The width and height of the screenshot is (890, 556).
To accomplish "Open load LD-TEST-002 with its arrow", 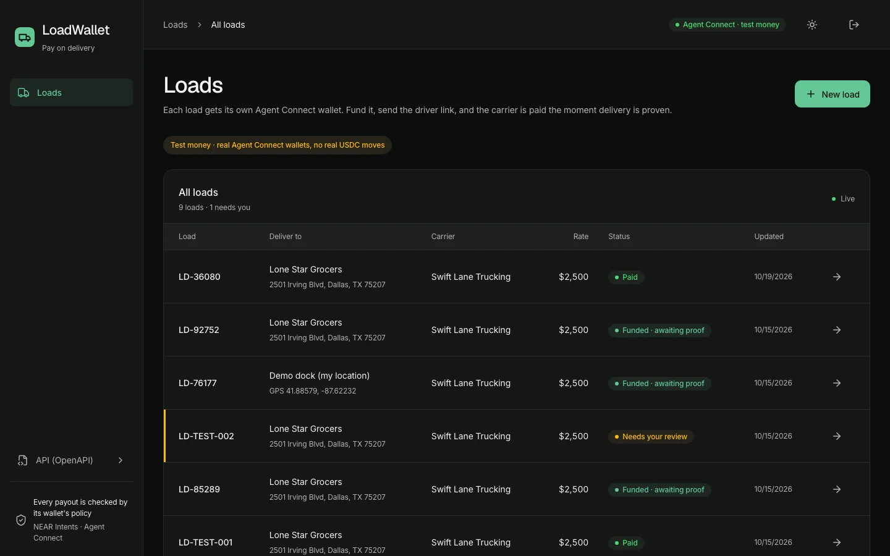I will click(x=837, y=436).
